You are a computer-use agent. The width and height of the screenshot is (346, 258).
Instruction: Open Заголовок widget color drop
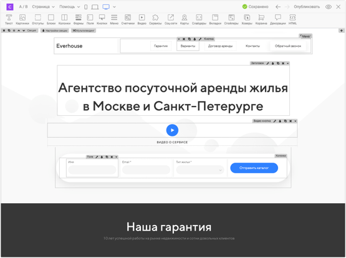[x=272, y=64]
